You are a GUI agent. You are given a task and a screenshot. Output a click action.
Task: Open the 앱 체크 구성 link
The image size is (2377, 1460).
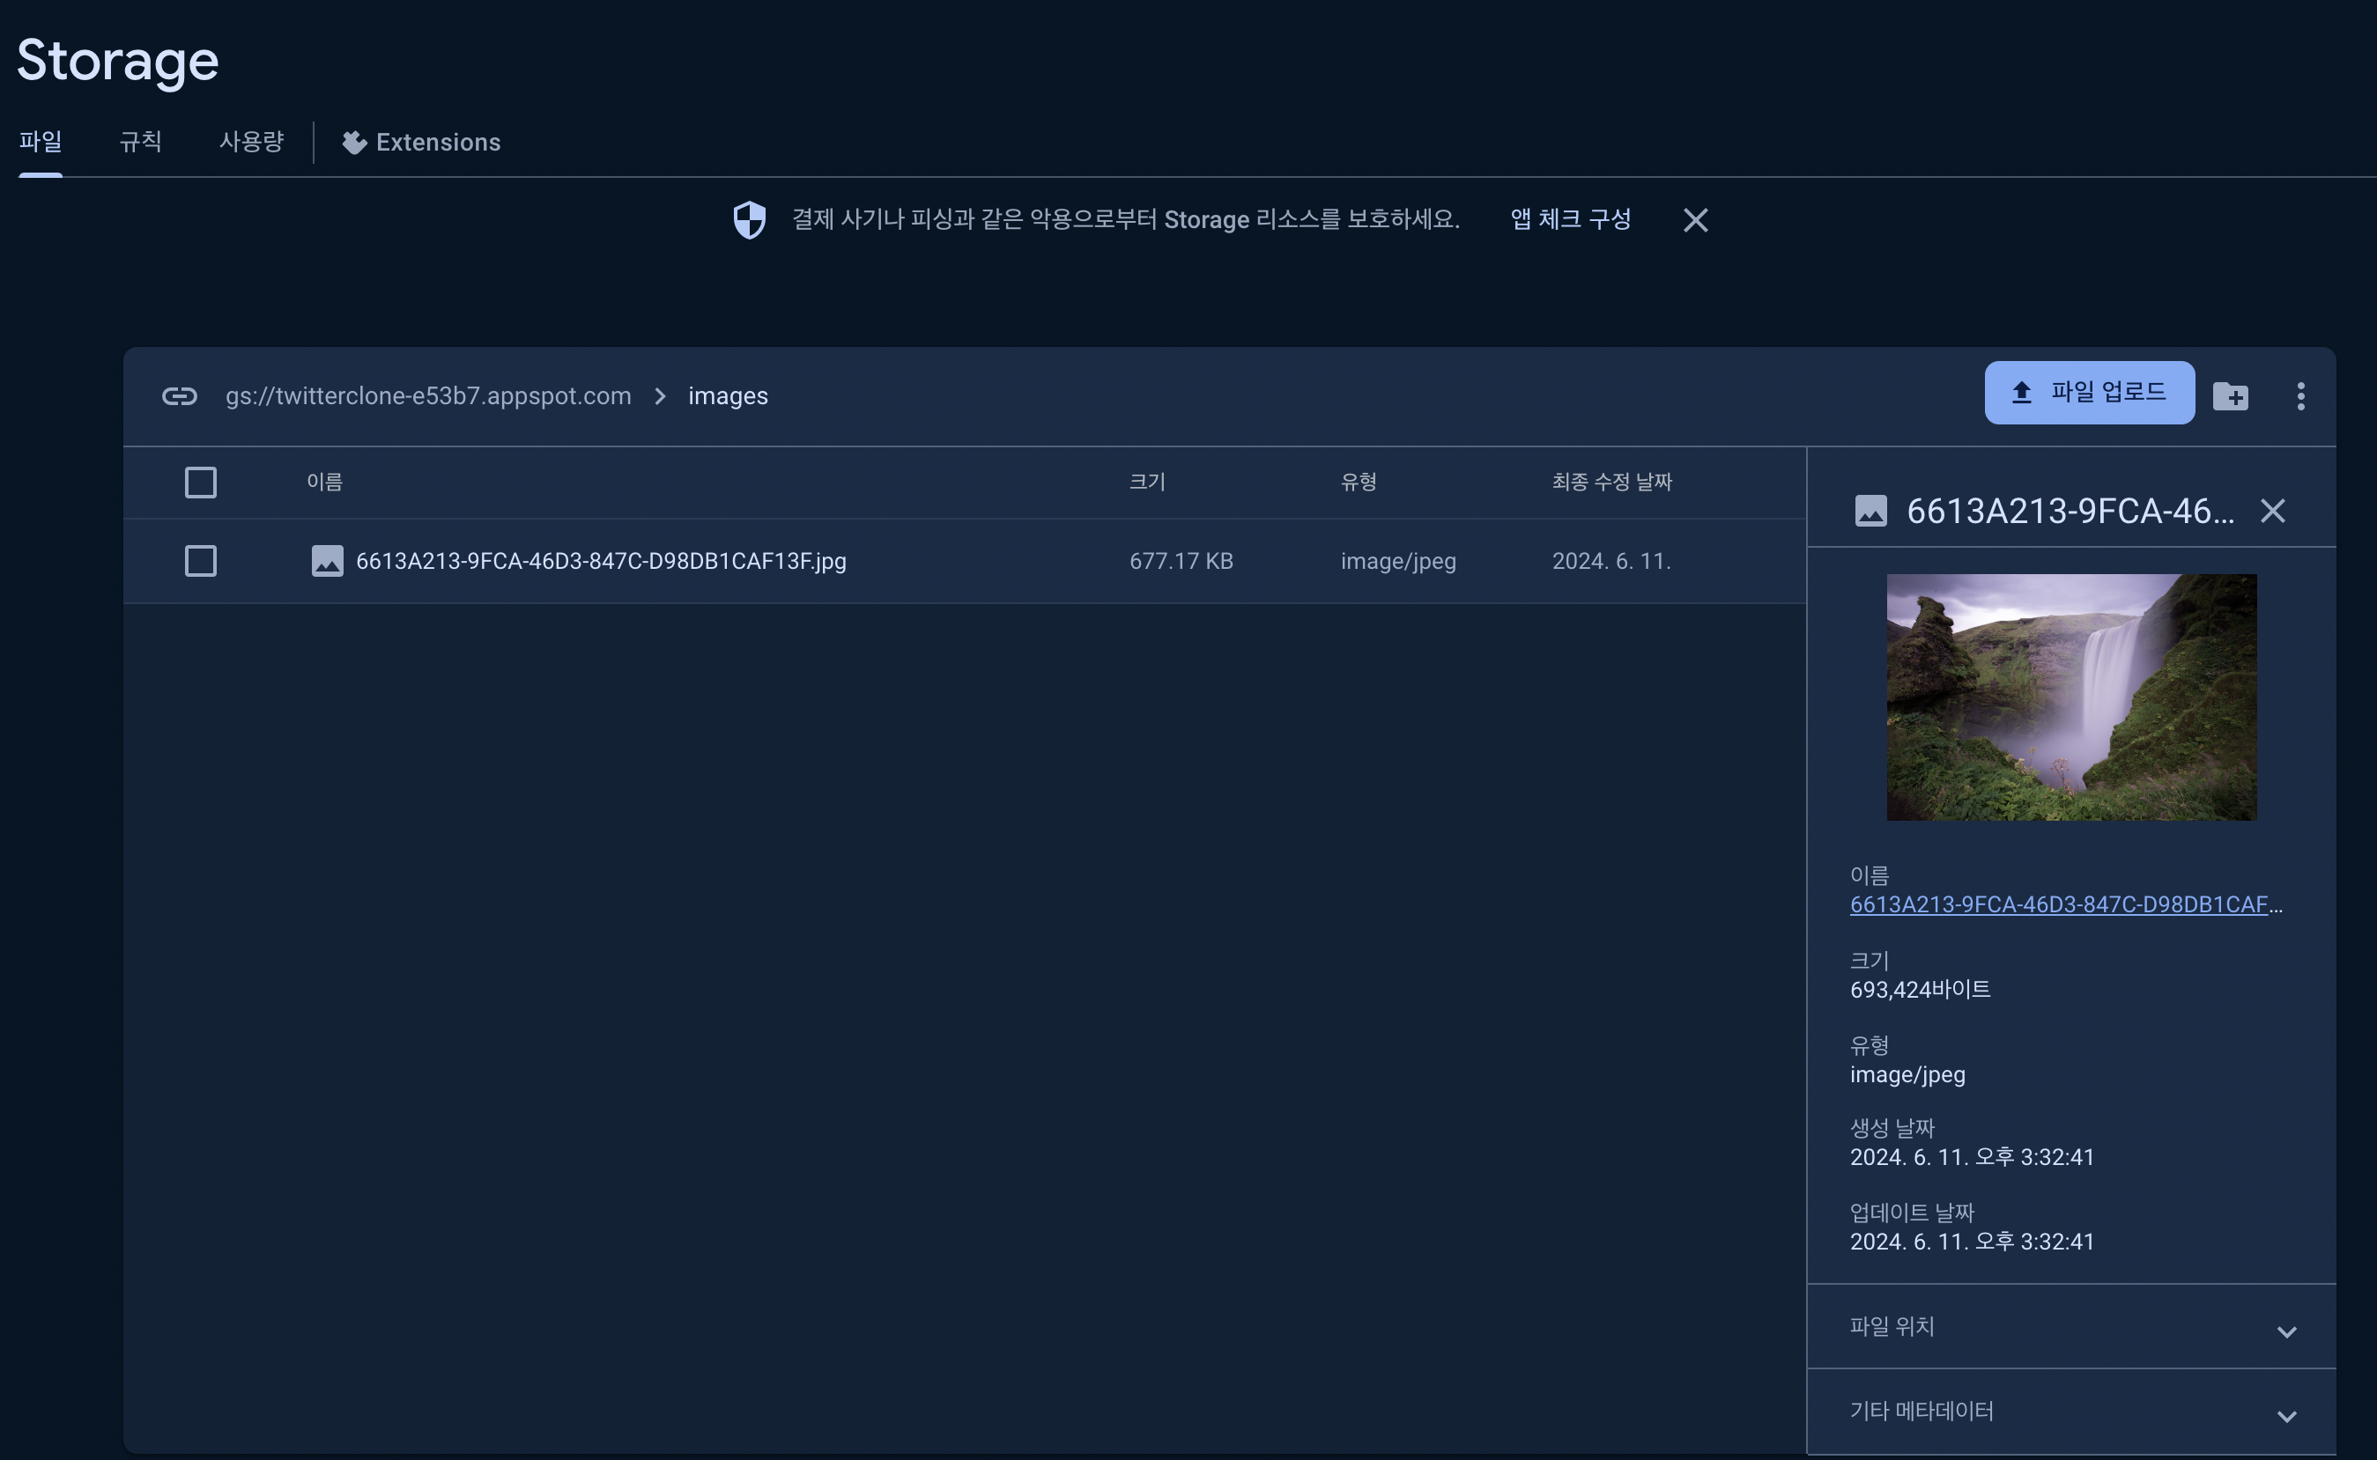1571,220
